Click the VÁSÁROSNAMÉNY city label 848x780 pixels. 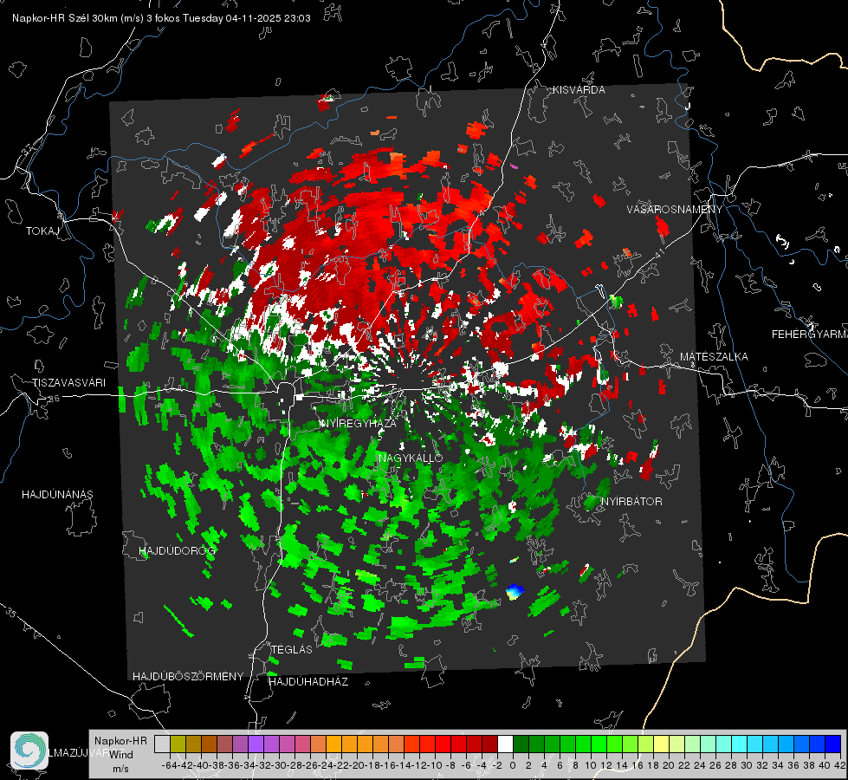click(675, 210)
